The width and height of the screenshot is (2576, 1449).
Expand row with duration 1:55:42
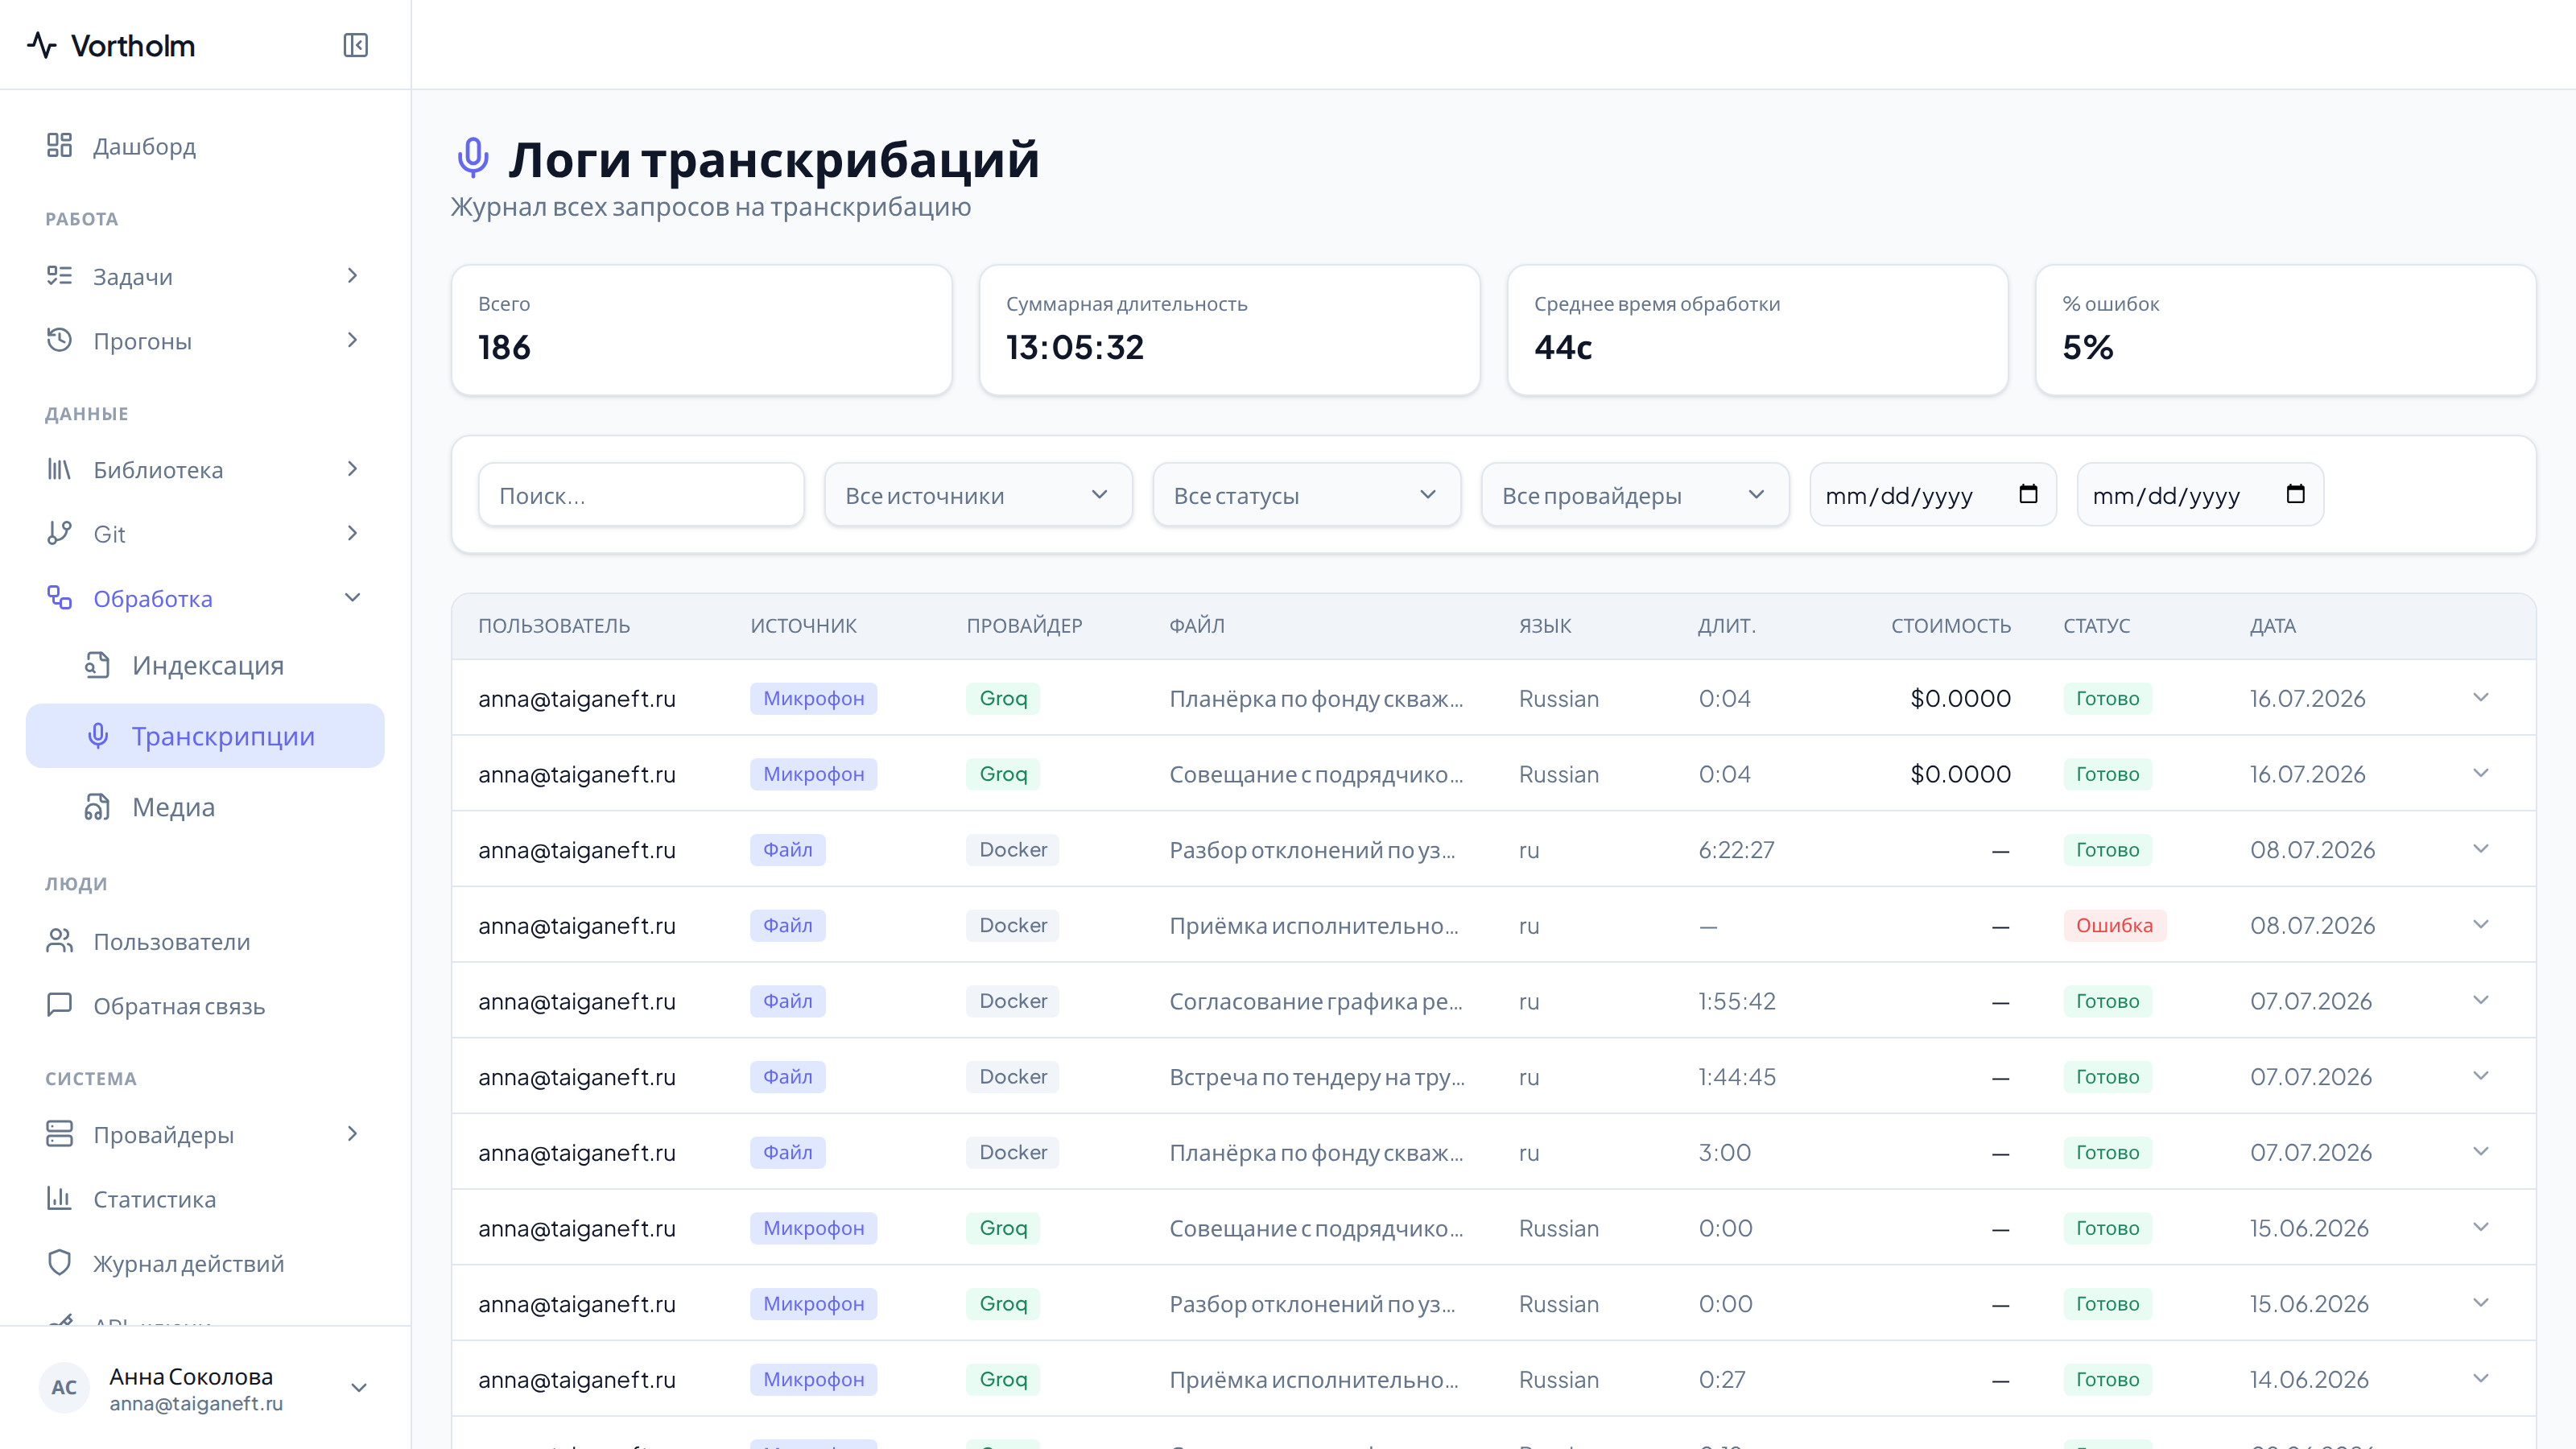click(2481, 1001)
